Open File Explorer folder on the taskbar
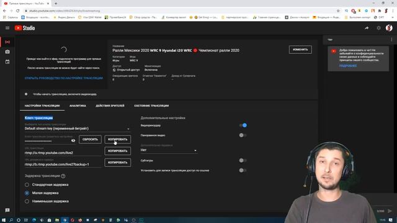The image size is (397, 223). pos(57,221)
